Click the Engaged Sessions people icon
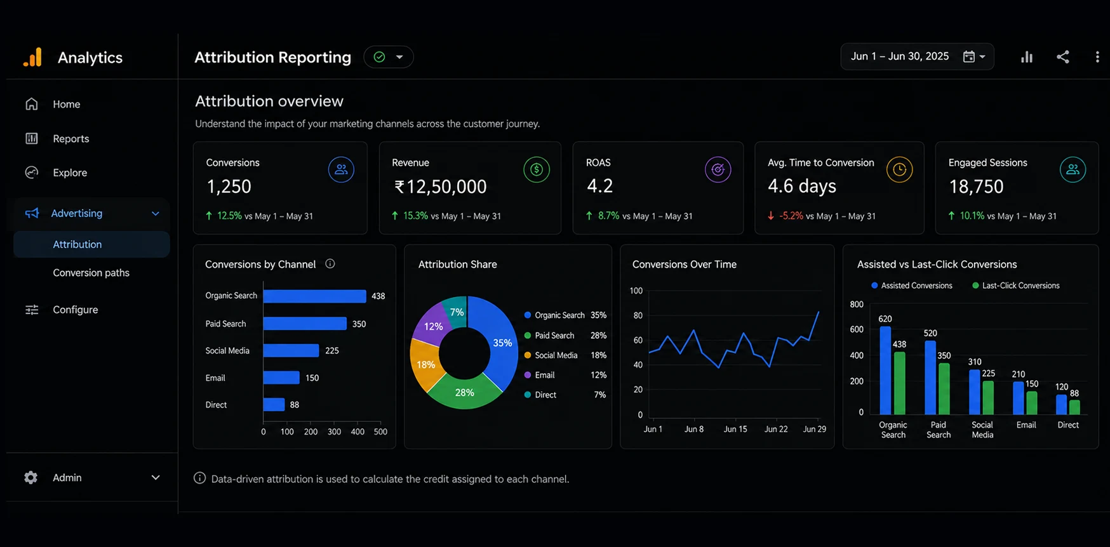This screenshot has height=547, width=1110. click(1073, 169)
